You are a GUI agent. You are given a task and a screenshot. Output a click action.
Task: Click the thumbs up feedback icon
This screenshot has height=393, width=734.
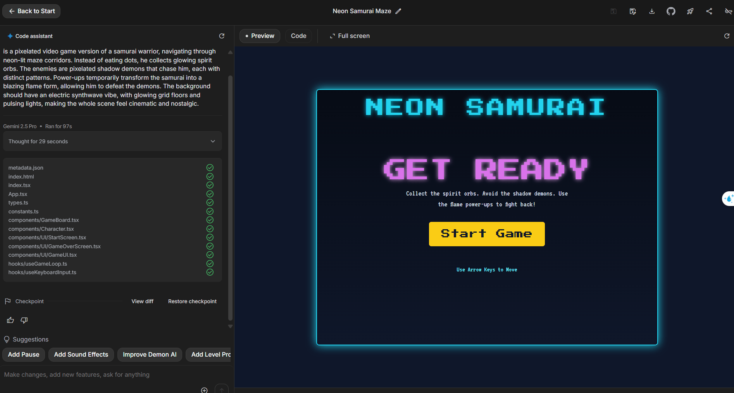(x=10, y=320)
